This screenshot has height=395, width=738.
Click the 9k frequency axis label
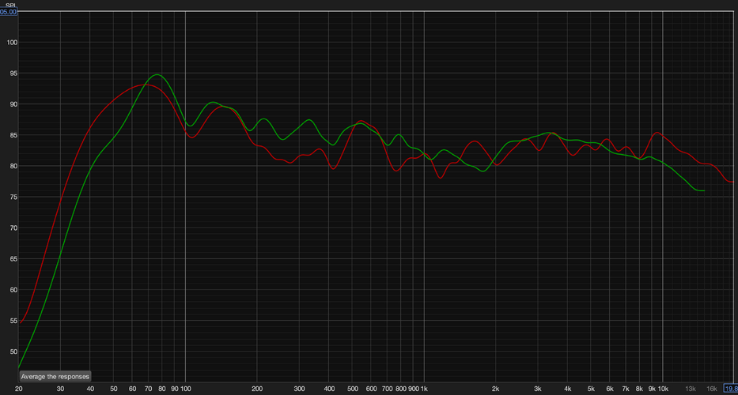coord(652,389)
